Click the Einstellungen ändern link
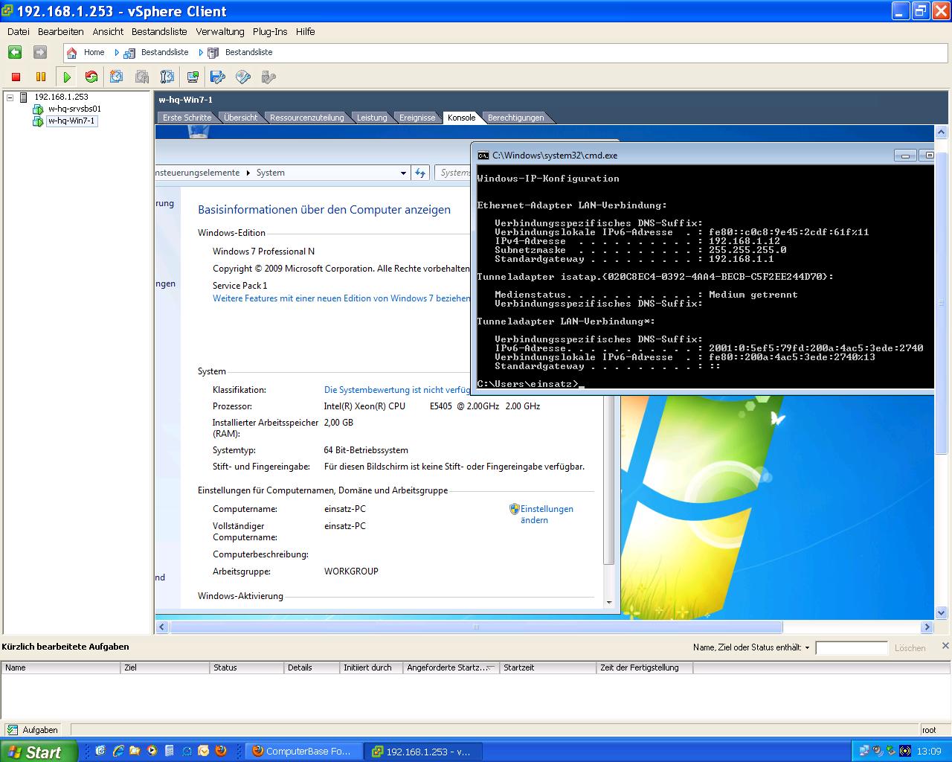This screenshot has height=762, width=952. 547,514
